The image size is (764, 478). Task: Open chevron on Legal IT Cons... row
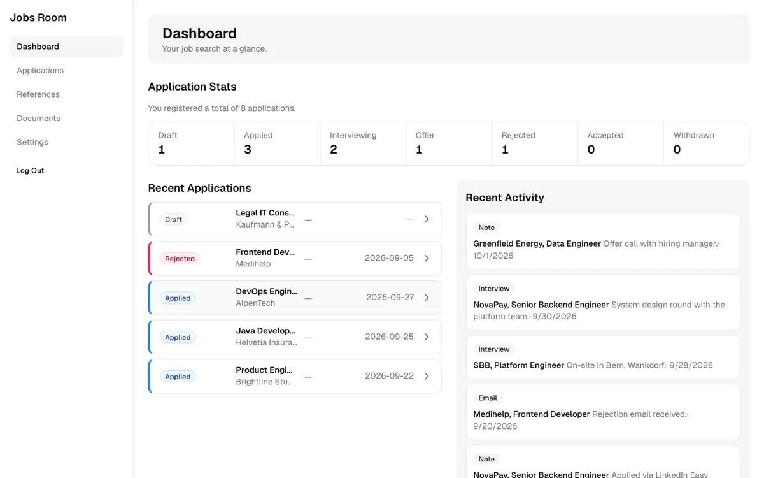(x=427, y=219)
